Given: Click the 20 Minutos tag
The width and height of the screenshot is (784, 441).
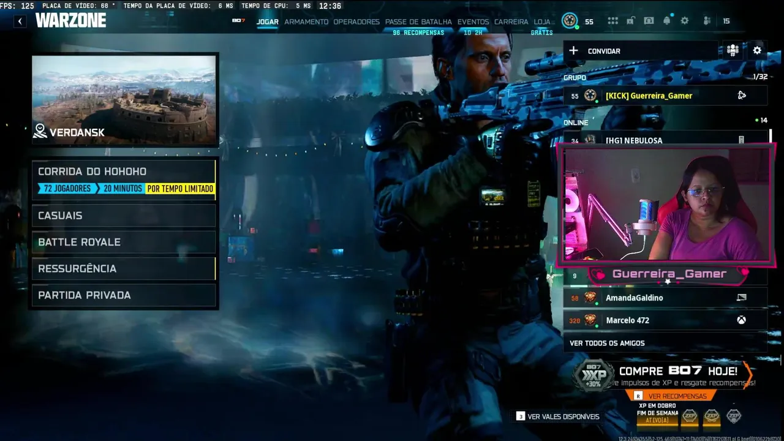Looking at the screenshot, I should click(122, 189).
